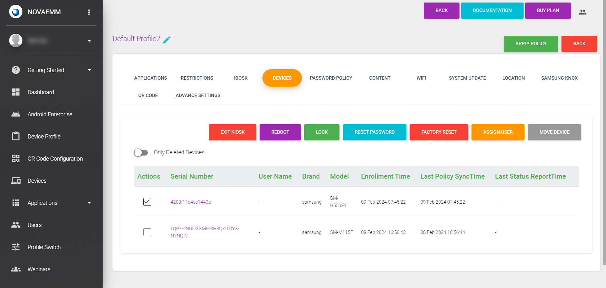Screen dimensions: 606x288
Task: Open the Documentation button
Action: [x=492, y=10]
